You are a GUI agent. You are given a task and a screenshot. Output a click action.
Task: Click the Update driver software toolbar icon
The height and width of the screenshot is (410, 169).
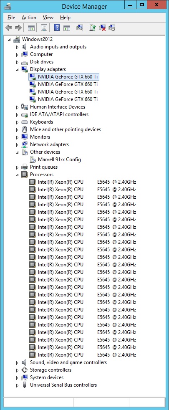pos(93,28)
